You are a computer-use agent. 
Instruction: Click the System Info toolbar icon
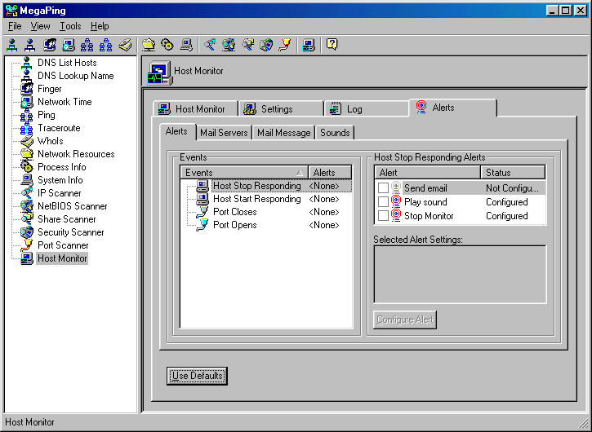point(186,45)
